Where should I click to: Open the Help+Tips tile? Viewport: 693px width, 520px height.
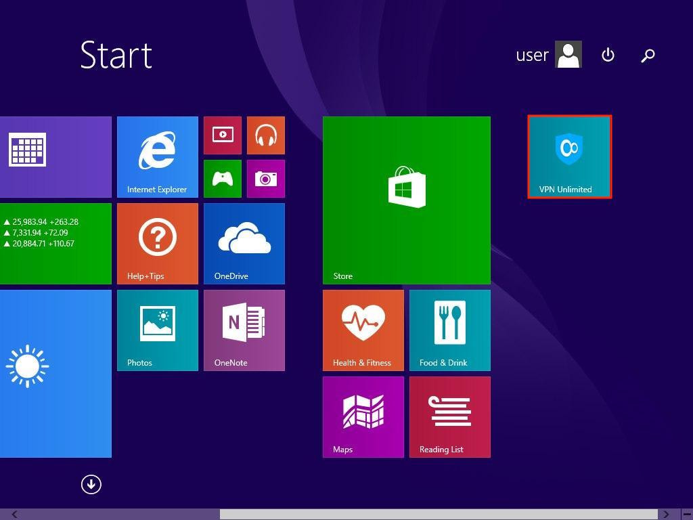157,243
